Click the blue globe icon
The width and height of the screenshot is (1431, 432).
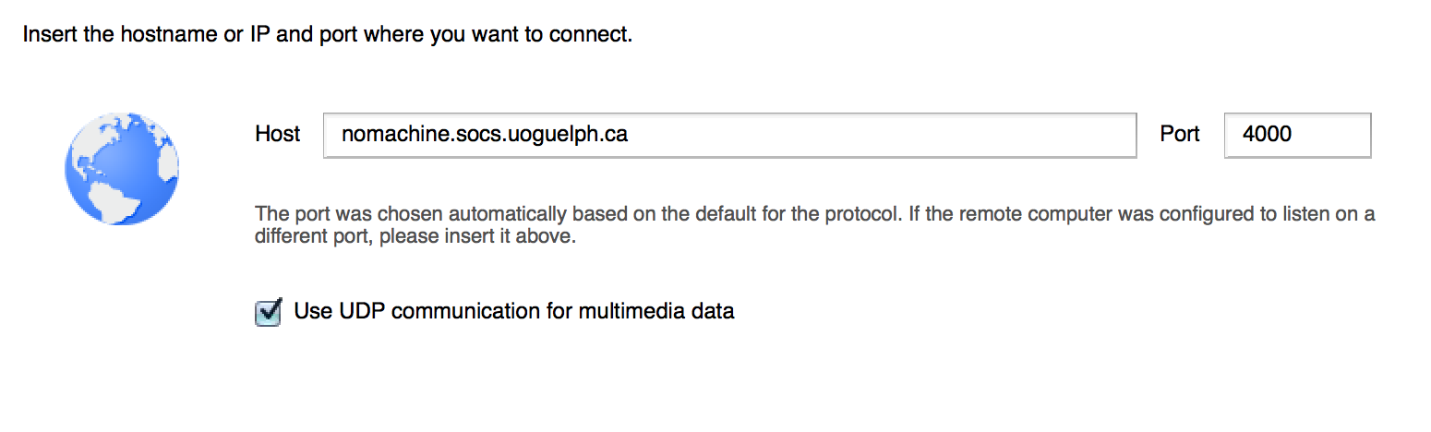[x=121, y=168]
